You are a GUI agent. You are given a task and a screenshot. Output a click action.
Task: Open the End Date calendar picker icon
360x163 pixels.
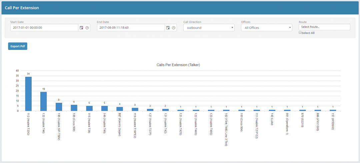pyautogui.click(x=168, y=28)
